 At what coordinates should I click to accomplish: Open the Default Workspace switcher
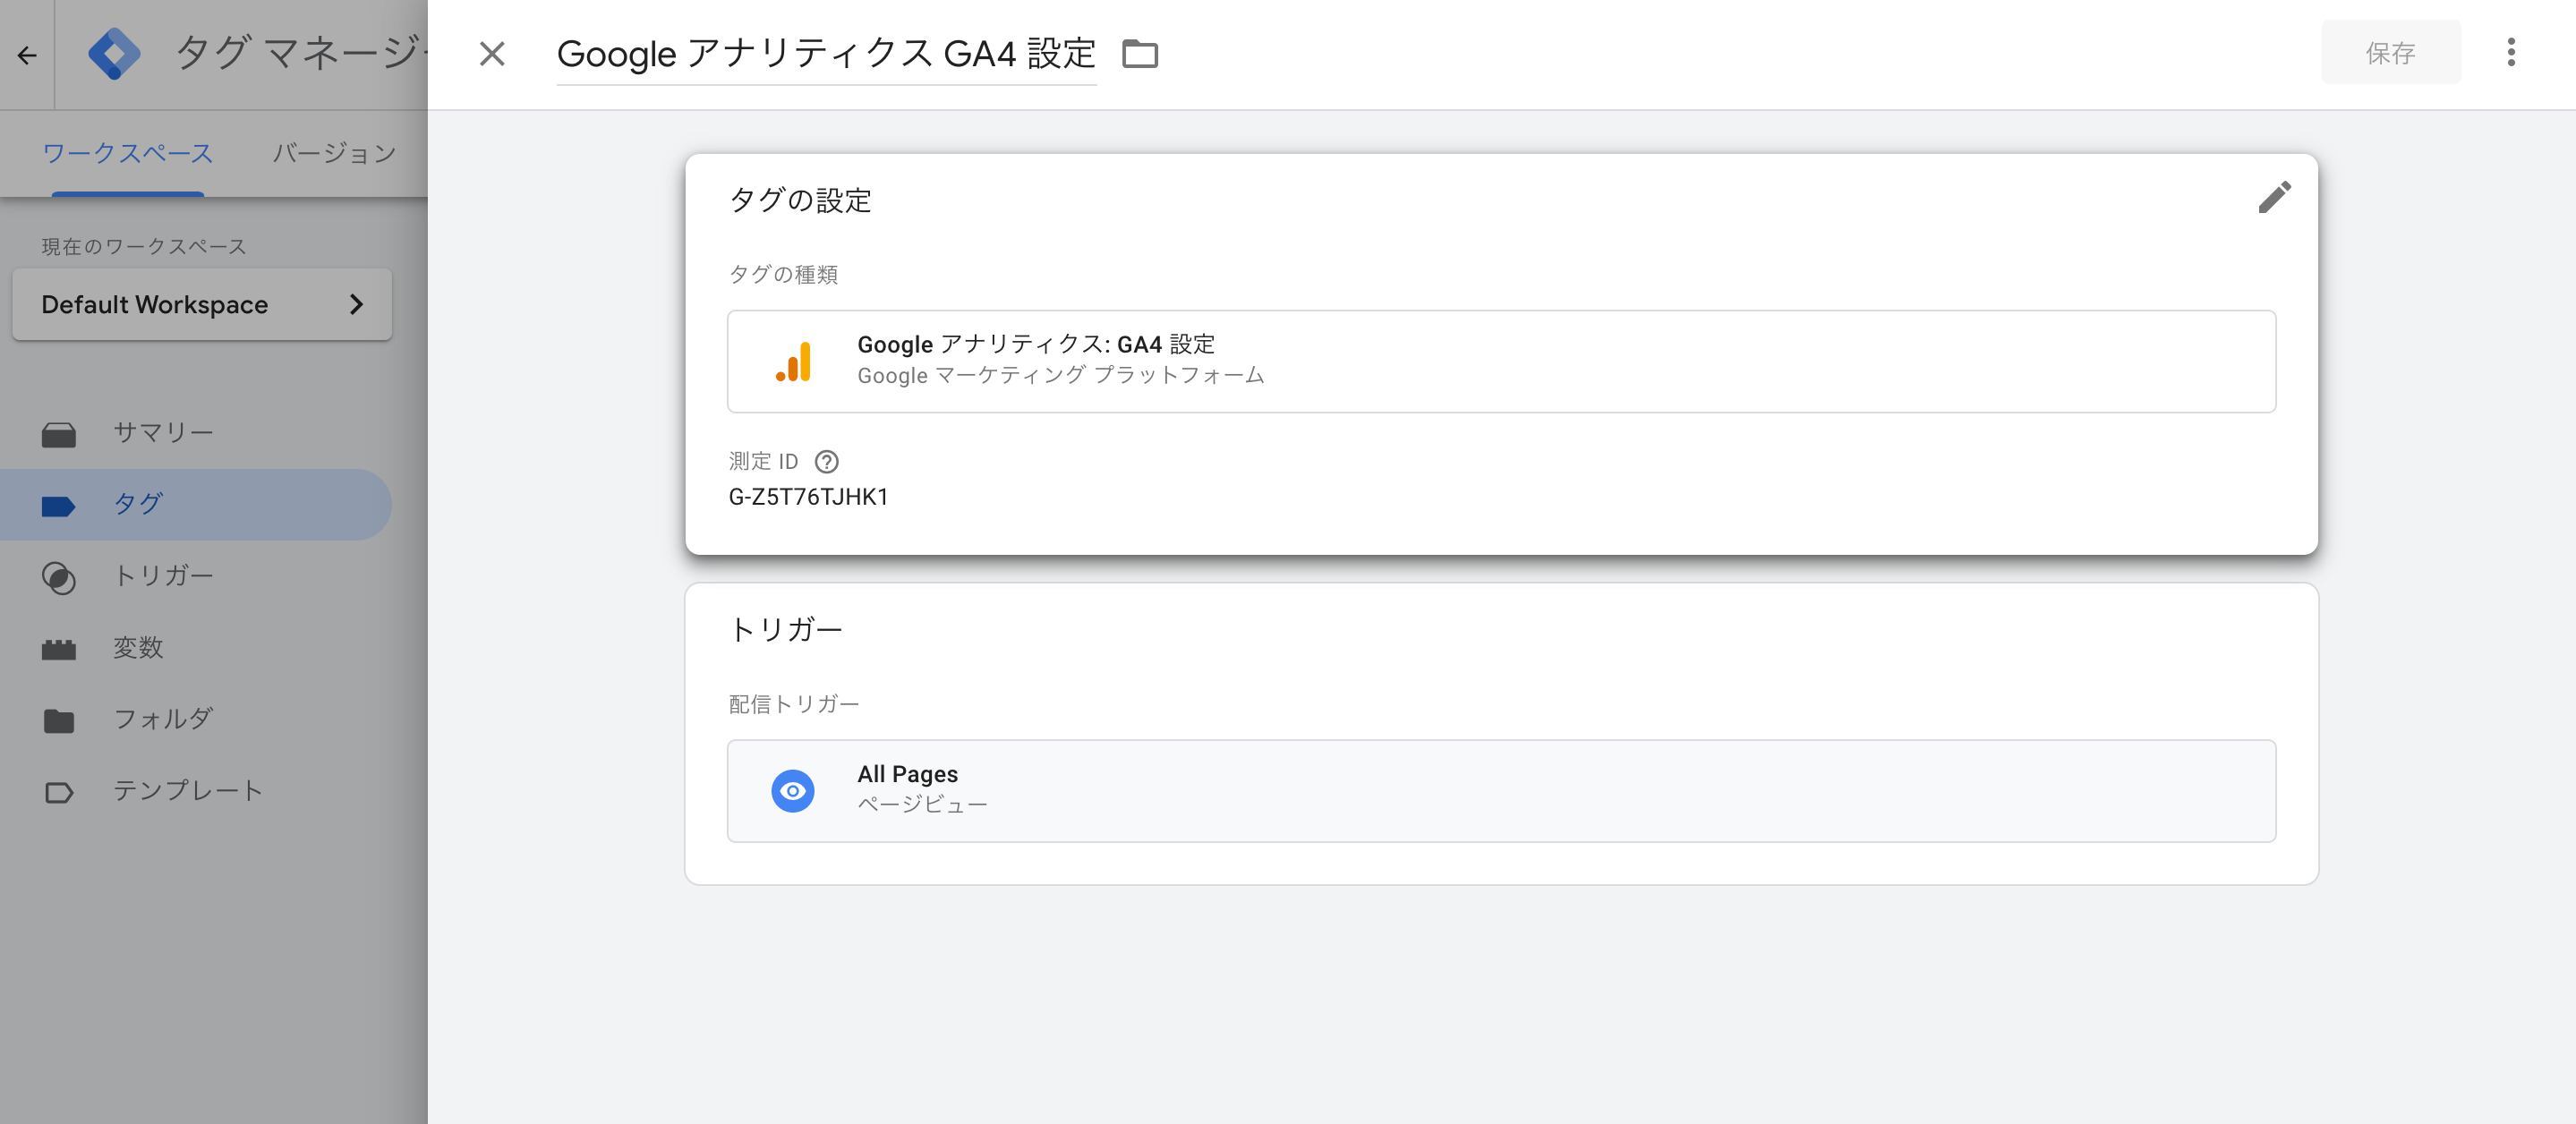[202, 304]
